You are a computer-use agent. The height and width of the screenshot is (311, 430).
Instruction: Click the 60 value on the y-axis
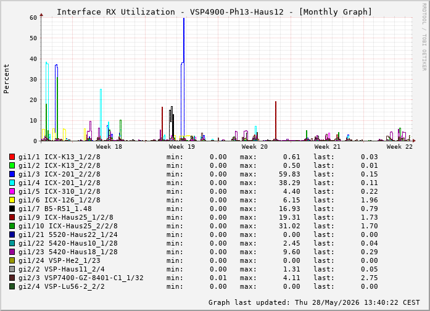tap(33, 17)
